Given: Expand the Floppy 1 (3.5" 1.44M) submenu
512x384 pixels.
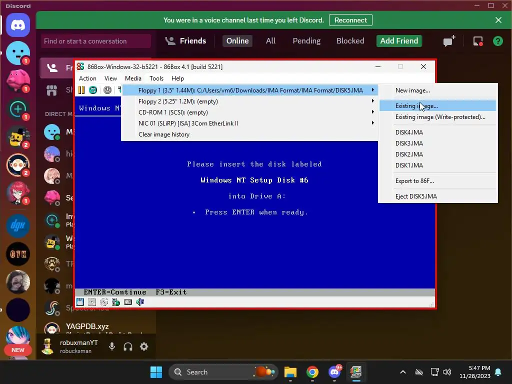Looking at the screenshot, I should [250, 90].
